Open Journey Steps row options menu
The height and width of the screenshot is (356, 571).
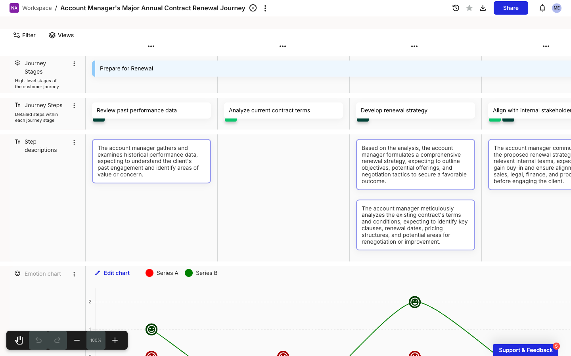coord(74,106)
